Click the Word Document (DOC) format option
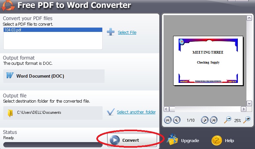This screenshot has height=149, width=255. click(54, 76)
